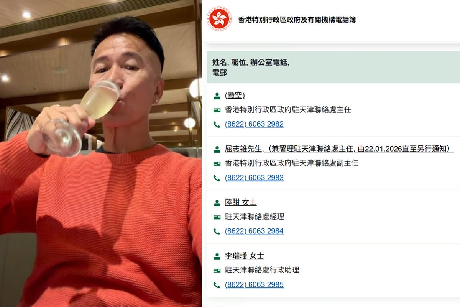Open 李瑞璠 女士 name link
Screen dimensions: 460x307
(244, 256)
